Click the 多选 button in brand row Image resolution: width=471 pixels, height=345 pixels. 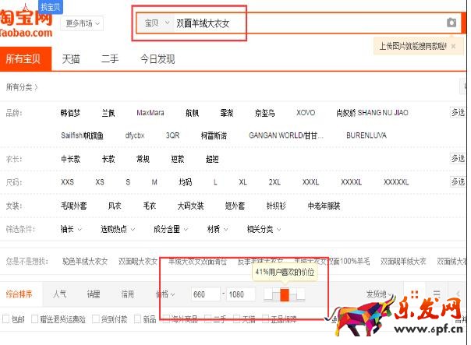point(459,113)
